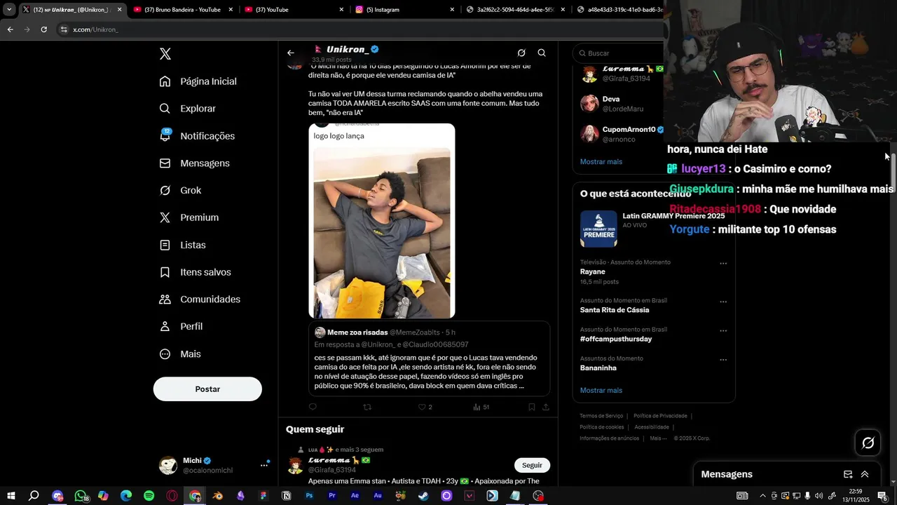The height and width of the screenshot is (505, 897).
Task: Open the Premium sidebar item
Action: tap(189, 217)
